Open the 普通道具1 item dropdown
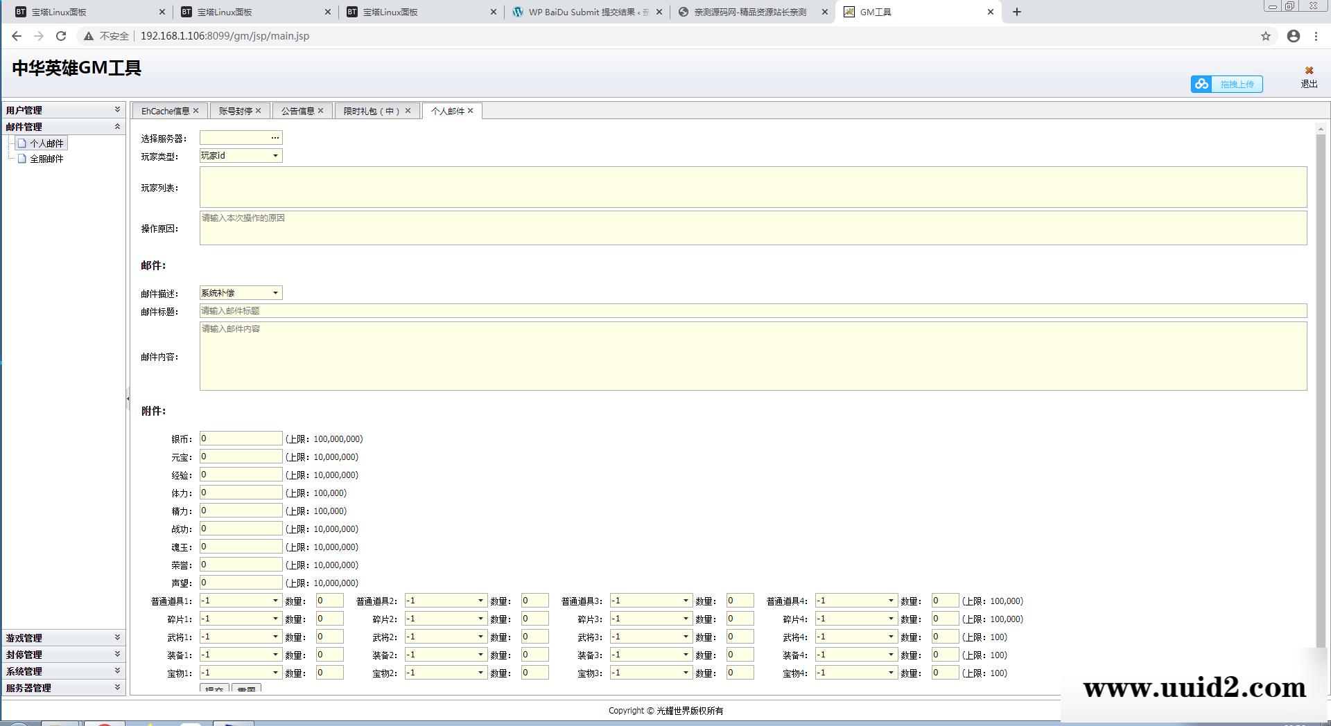1331x726 pixels. pos(275,601)
